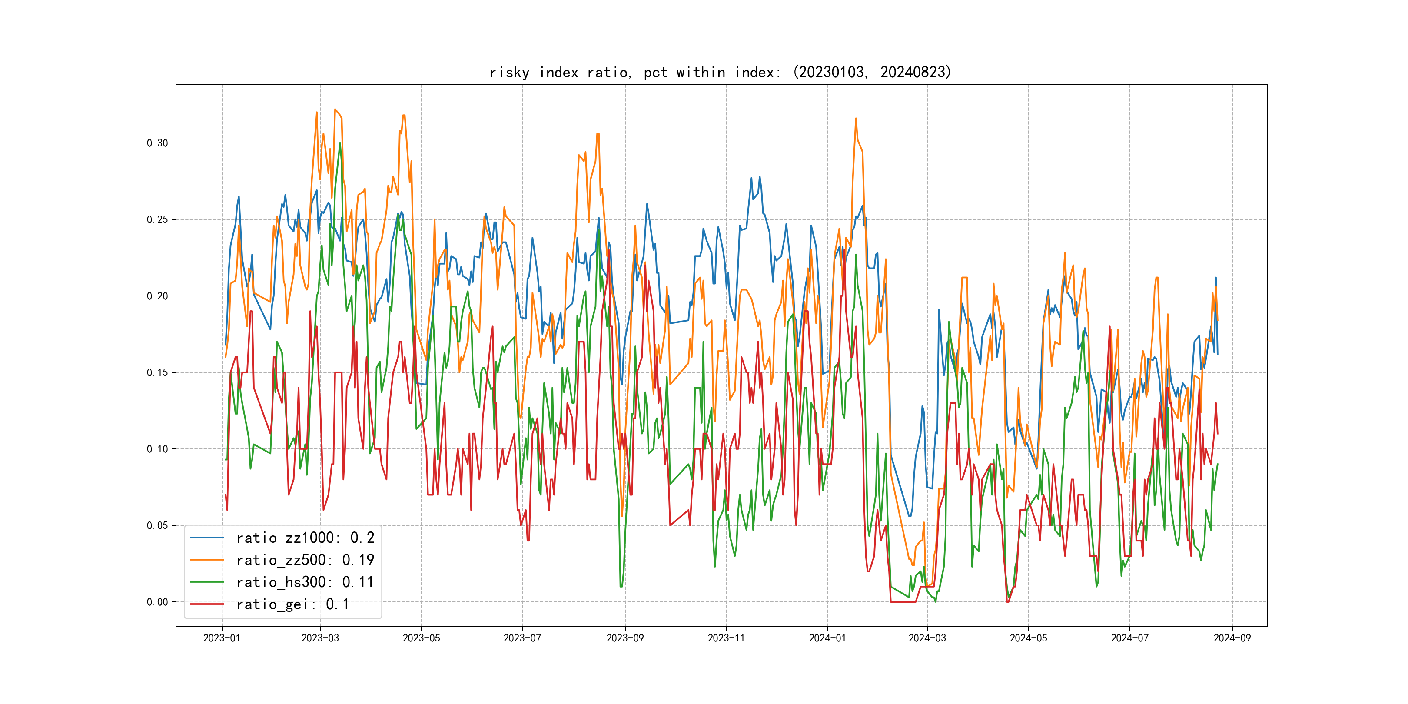Click the 2023-07 x-axis tick label
Screen dimensions: 1408x704
pos(522,638)
